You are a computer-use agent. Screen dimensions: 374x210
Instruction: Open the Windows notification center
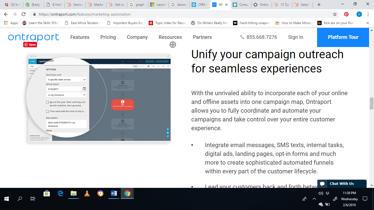[365, 199]
